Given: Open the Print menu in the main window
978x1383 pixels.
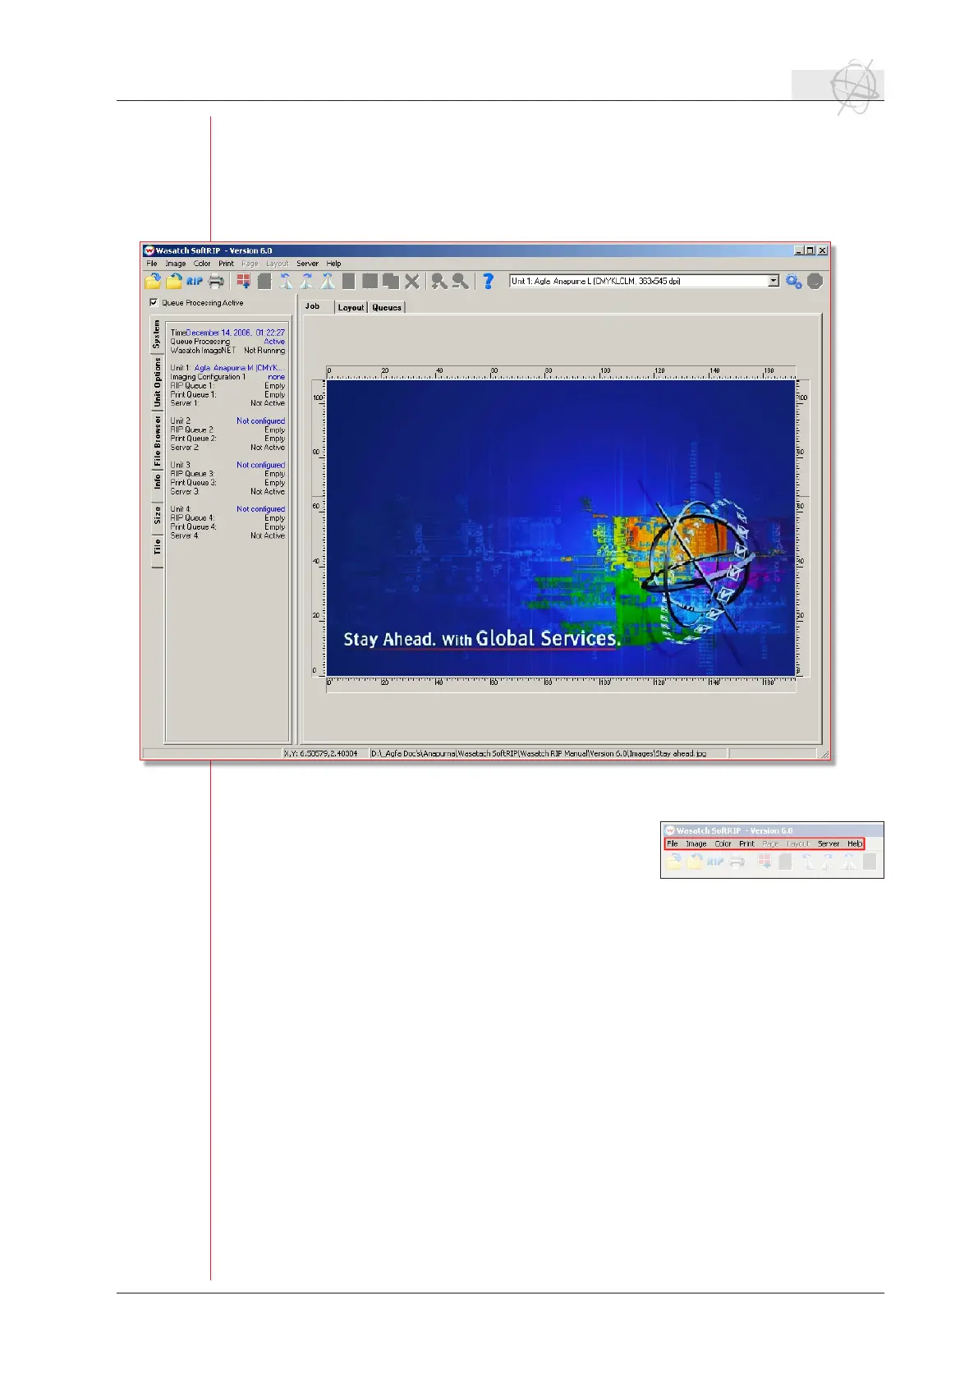Looking at the screenshot, I should point(226,264).
